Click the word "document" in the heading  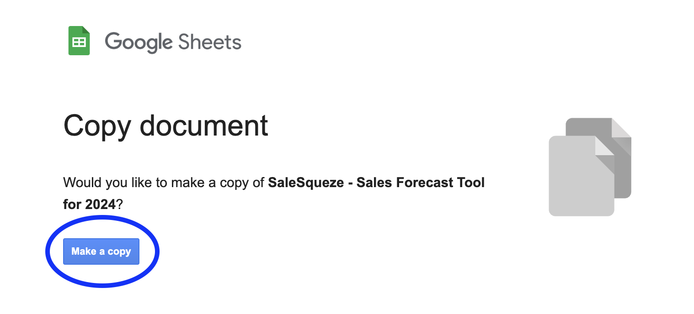pos(203,125)
